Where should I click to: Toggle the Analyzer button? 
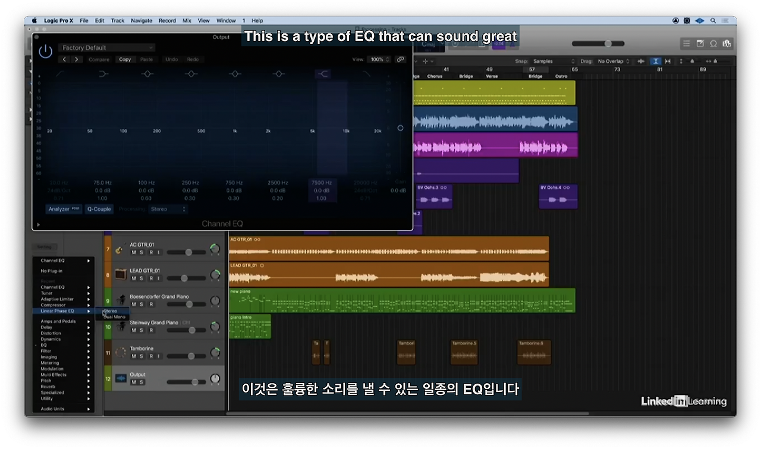click(64, 209)
